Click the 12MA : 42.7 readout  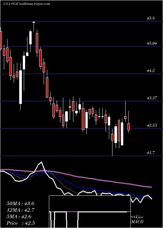coord(20,210)
